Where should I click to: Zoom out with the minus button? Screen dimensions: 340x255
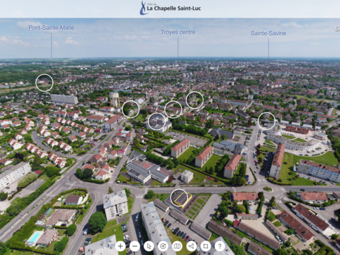(135, 246)
